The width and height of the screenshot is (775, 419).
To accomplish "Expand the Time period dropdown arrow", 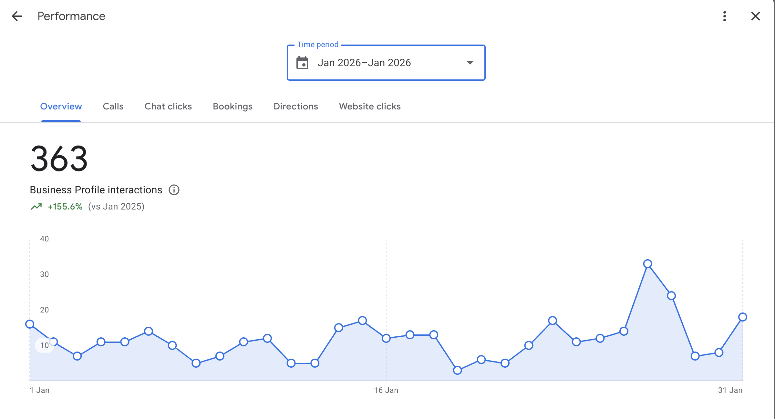I will (x=470, y=63).
